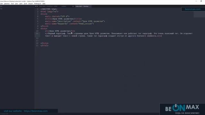Close the index.html — Desktop tab
The image size is (205, 115).
click(90, 6)
